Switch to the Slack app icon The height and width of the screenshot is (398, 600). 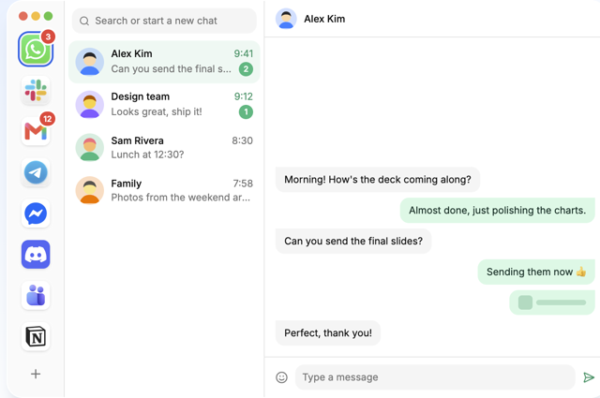36,90
